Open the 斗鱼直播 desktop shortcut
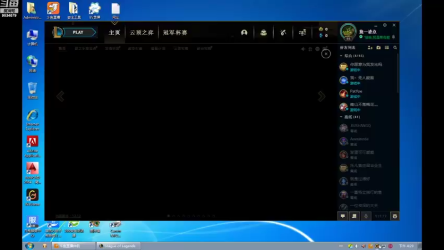Screen dimensions: 444x250 53,11
